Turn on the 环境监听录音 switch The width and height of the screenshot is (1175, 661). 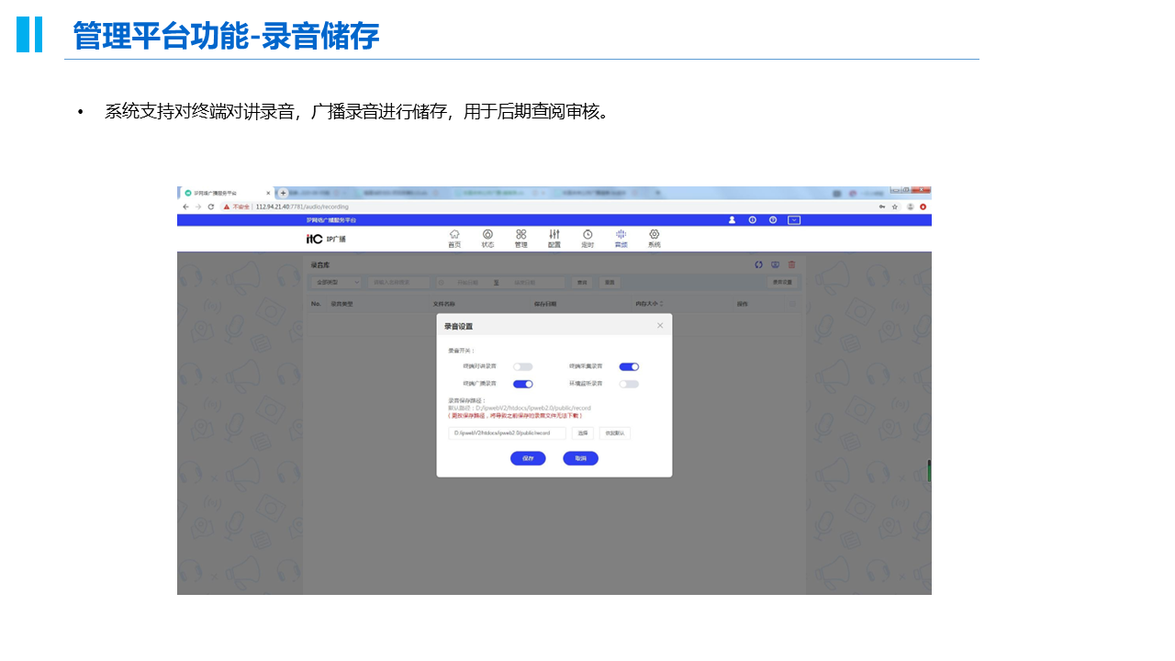click(x=629, y=384)
